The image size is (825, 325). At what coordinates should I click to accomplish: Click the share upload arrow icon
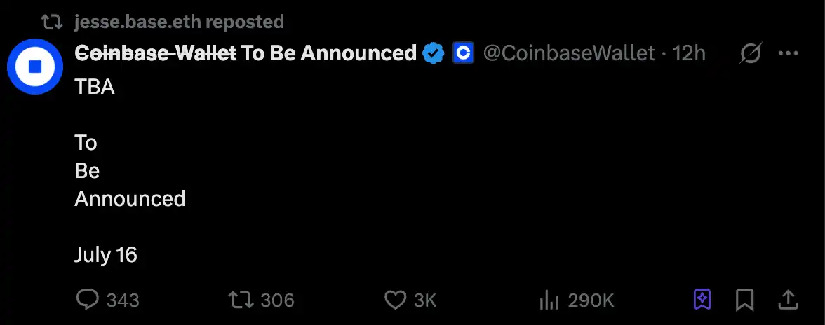coord(789,300)
